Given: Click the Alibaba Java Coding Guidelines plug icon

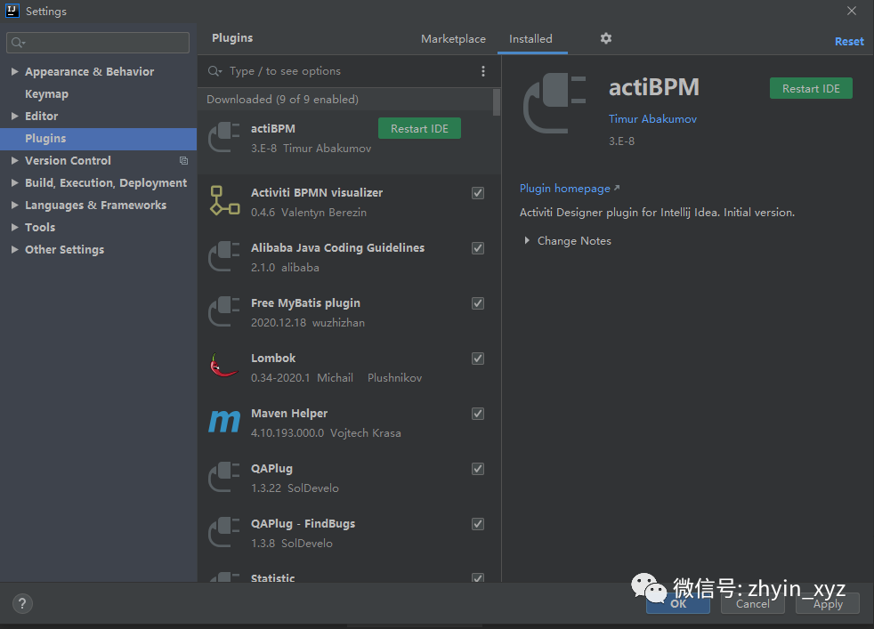Looking at the screenshot, I should tap(224, 256).
